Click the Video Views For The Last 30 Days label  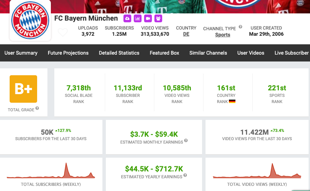pyautogui.click(x=257, y=139)
